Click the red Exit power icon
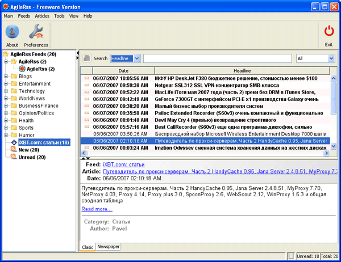 329,31
